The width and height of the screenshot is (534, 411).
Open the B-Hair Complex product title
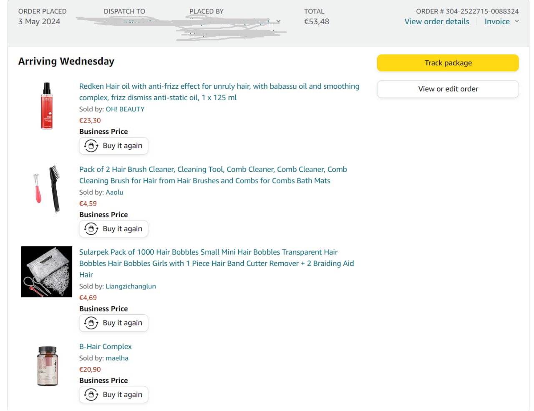tap(105, 346)
